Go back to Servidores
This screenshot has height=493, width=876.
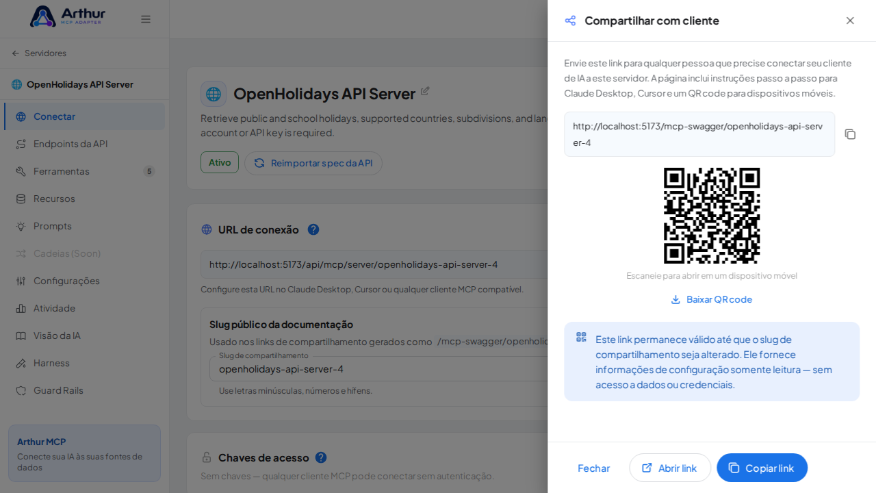39,53
